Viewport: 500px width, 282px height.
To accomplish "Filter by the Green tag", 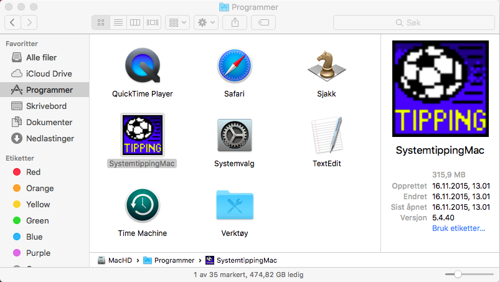I will [x=45, y=221].
